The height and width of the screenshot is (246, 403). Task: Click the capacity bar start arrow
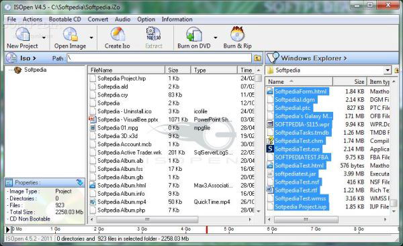[8, 229]
